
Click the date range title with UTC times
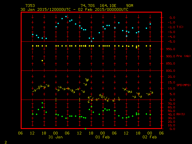(x=74, y=10)
